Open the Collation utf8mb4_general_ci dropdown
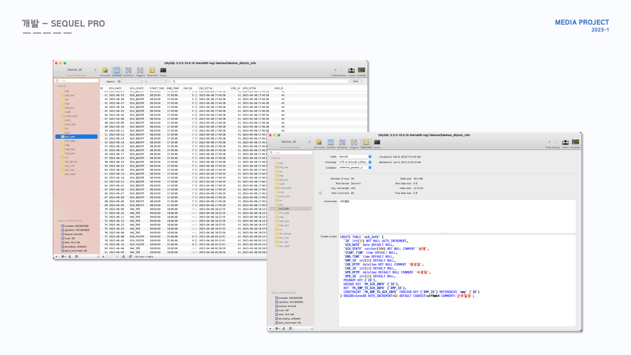Viewport: 631px width, 355px height. (x=355, y=168)
